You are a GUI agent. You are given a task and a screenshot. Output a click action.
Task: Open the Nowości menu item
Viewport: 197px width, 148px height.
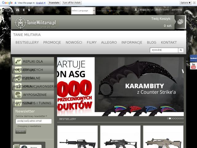(74, 43)
